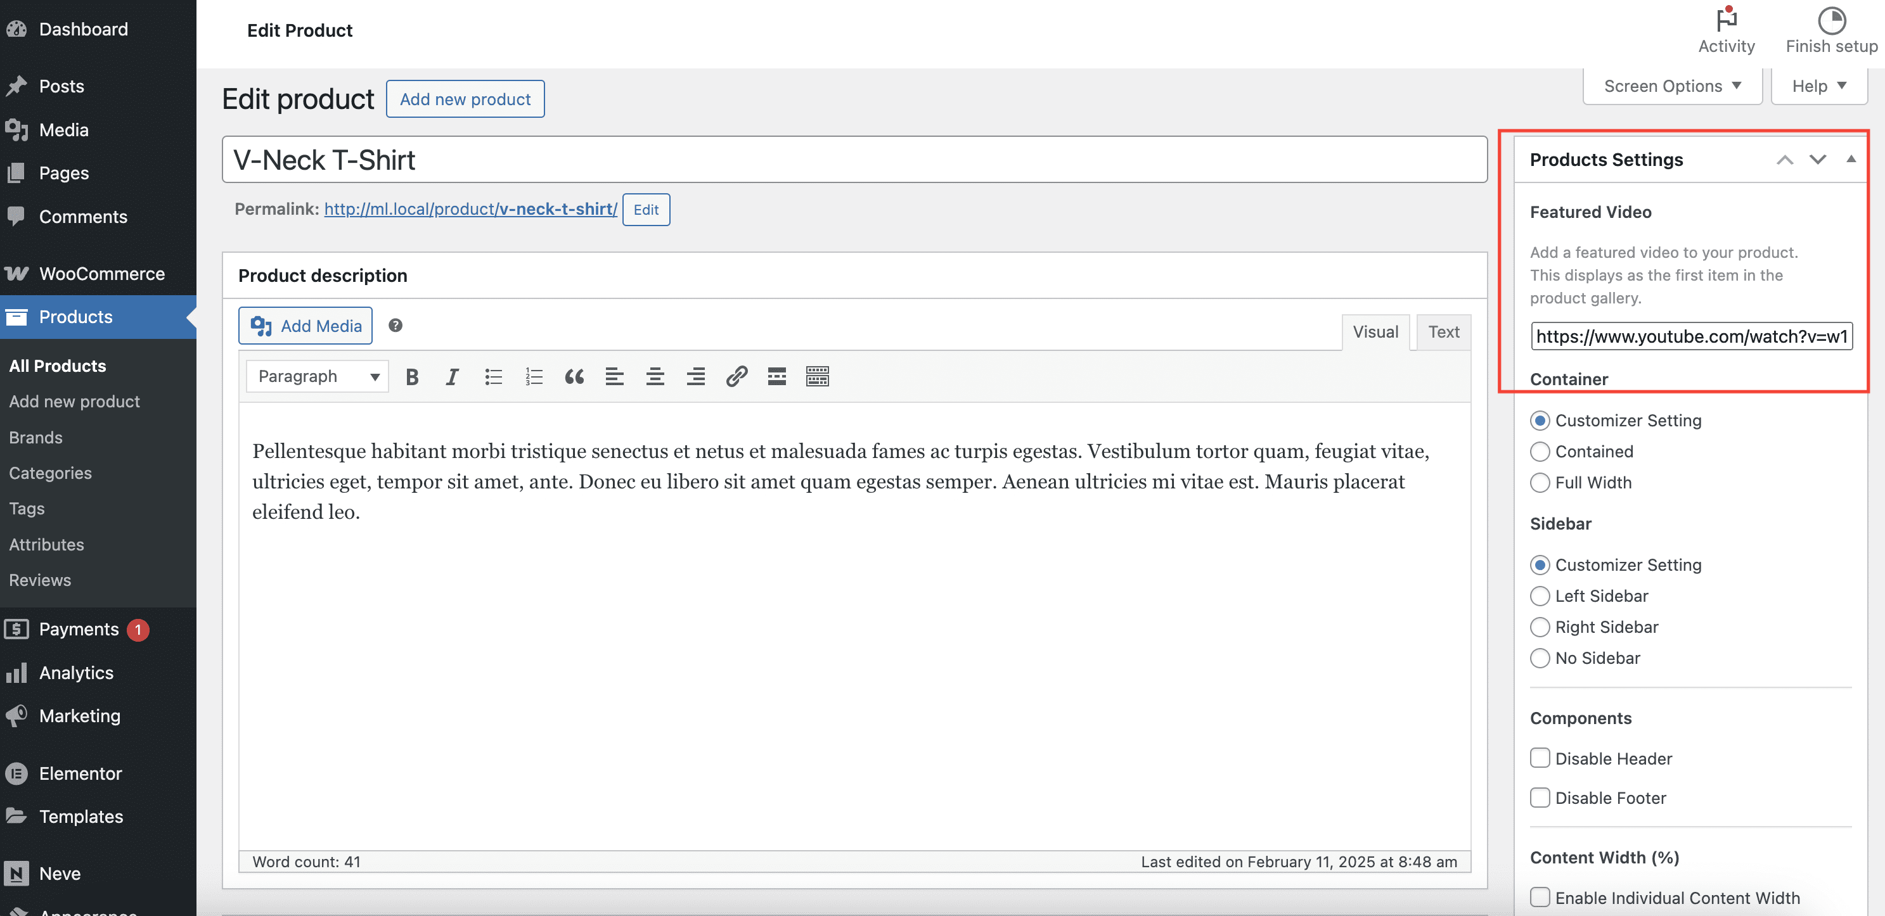Insert the Read More tag
Screen dimensions: 1885x916
click(776, 377)
